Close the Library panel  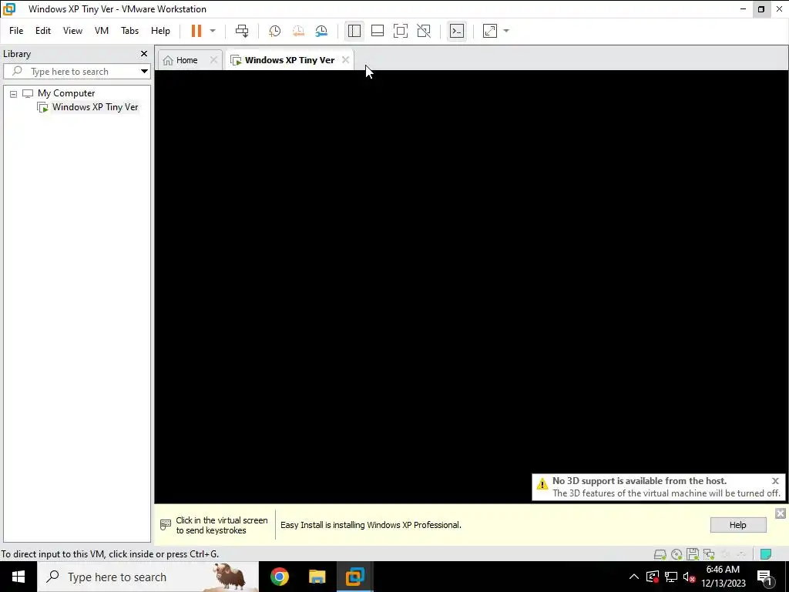(144, 53)
